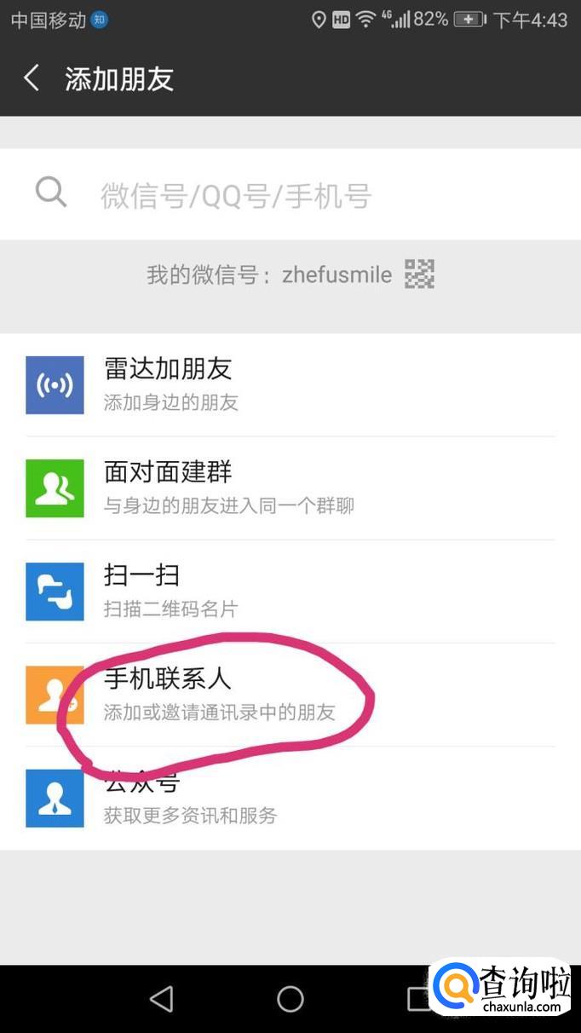Open 面对面建群 option
581x1033 pixels.
[x=290, y=488]
